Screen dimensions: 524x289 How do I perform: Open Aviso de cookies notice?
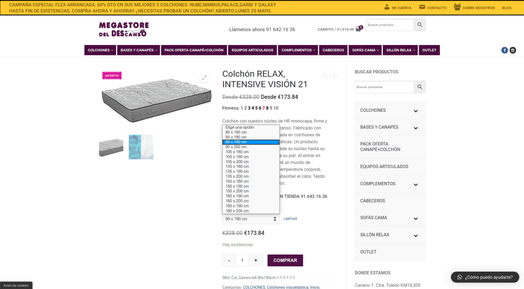pos(16,285)
